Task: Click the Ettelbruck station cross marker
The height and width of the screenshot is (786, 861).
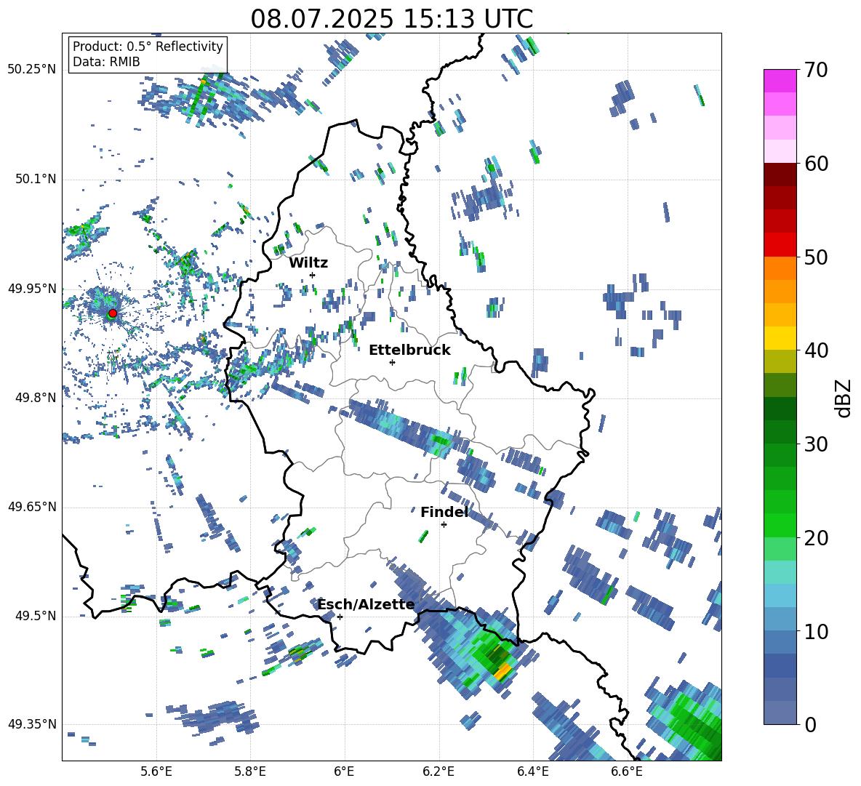Action: [x=392, y=362]
